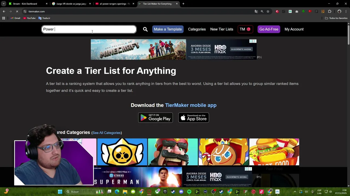Screen dimensions: 350x196
Task: Click Download on the App Store badge
Action: 194,118
